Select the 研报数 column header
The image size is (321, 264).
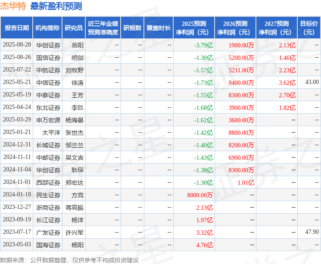pos(132,28)
